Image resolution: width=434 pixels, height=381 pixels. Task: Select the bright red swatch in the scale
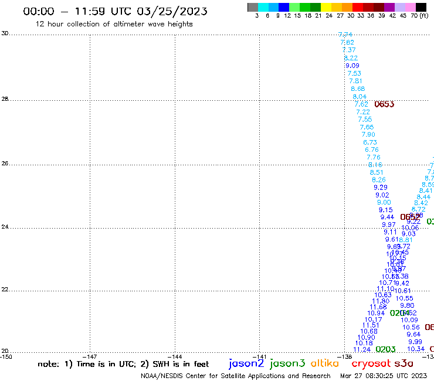click(x=358, y=7)
